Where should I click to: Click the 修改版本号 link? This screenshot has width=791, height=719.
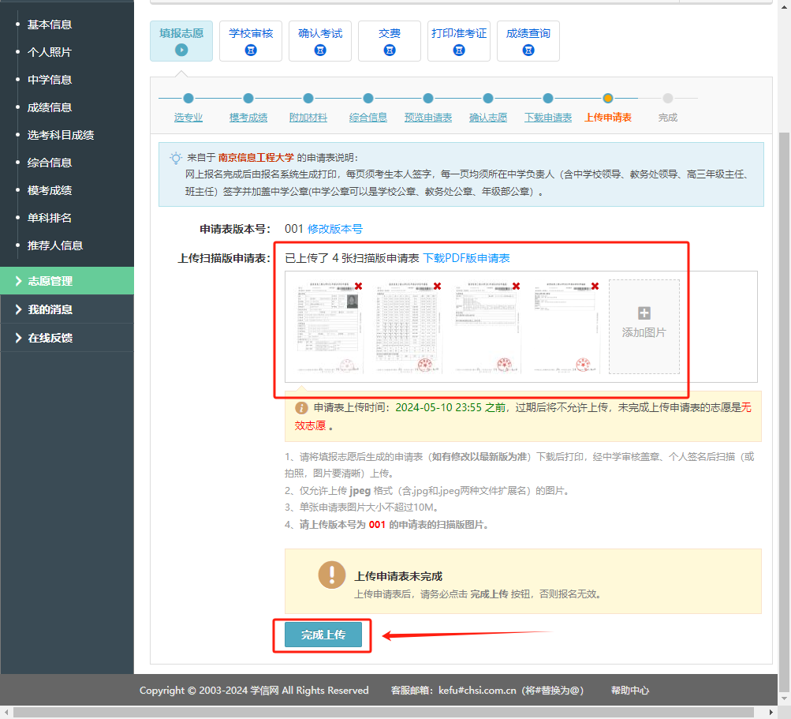[335, 229]
